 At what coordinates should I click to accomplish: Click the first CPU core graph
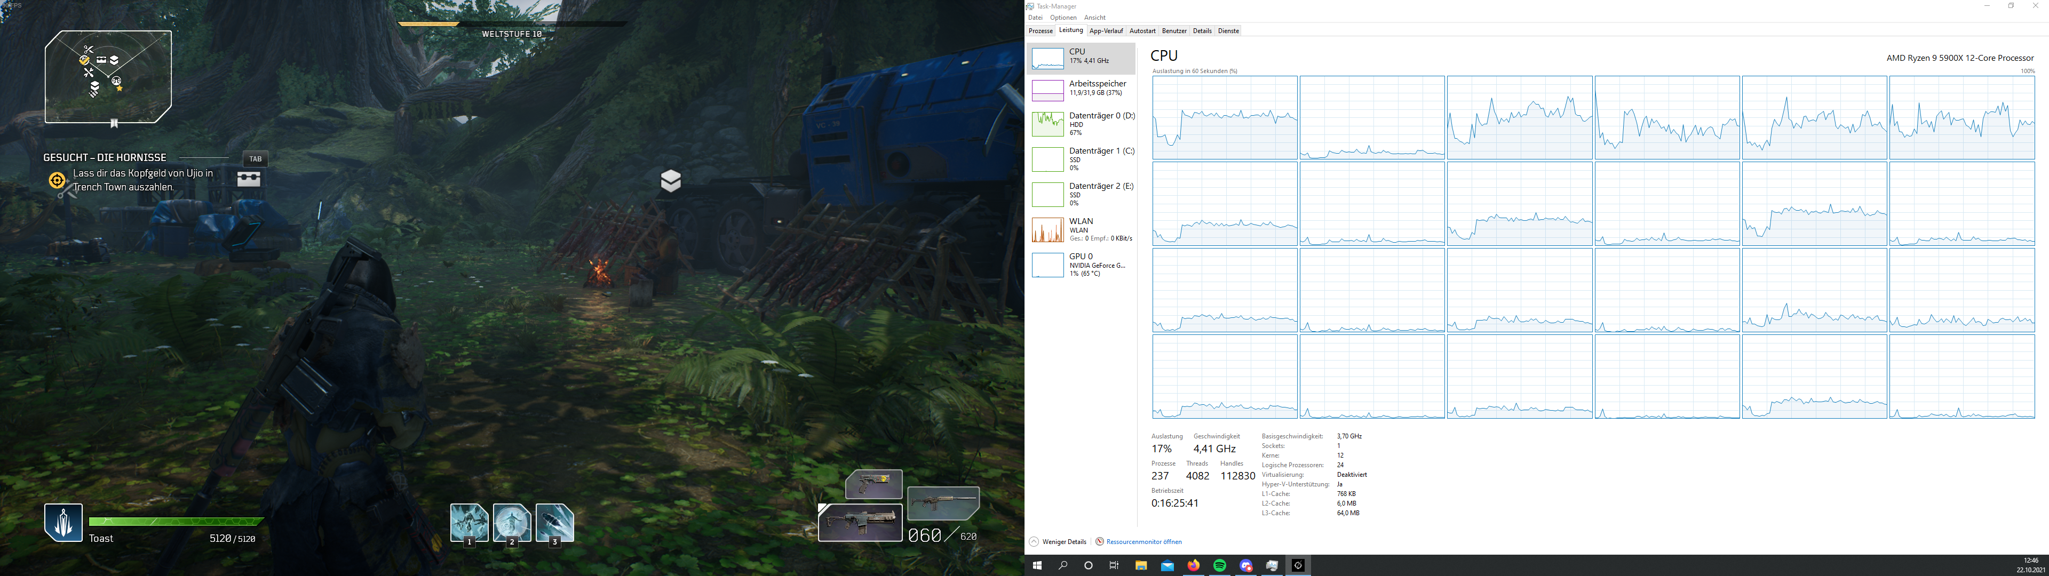coord(1224,118)
